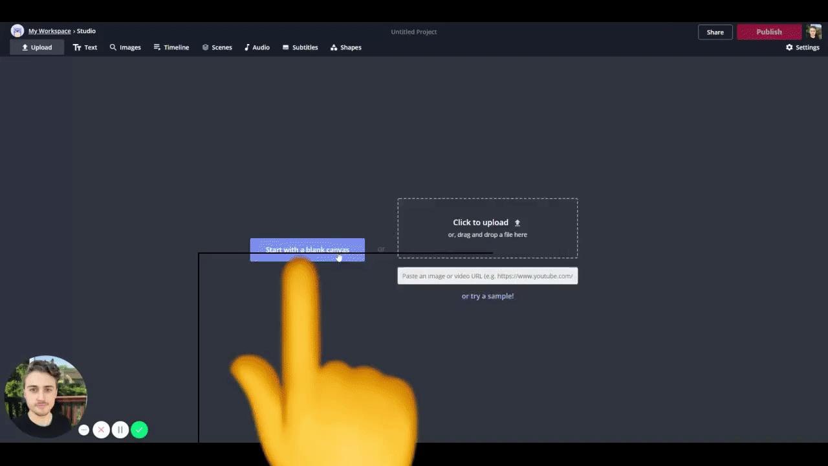
Task: Pause the screen recording
Action: click(120, 430)
